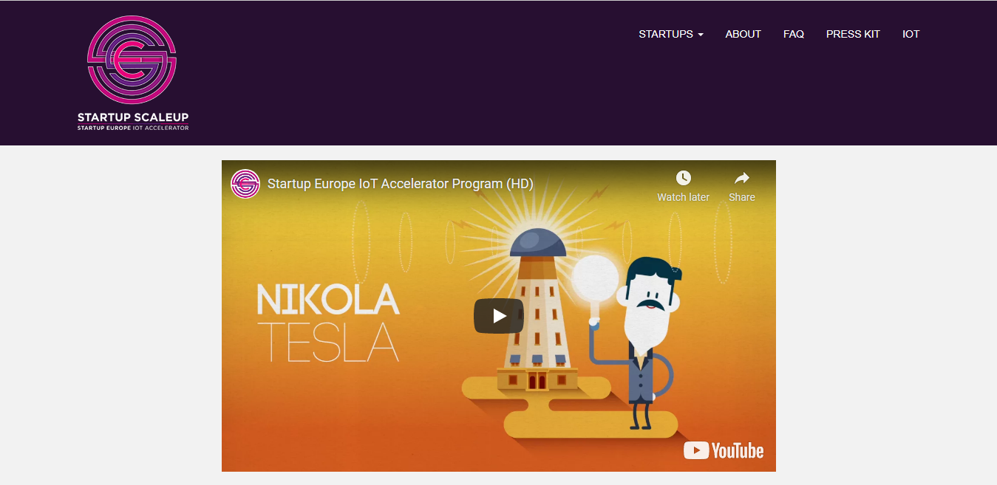Click the circular Startup Scaleup logo emblem
The width and height of the screenshot is (997, 485).
[132, 61]
